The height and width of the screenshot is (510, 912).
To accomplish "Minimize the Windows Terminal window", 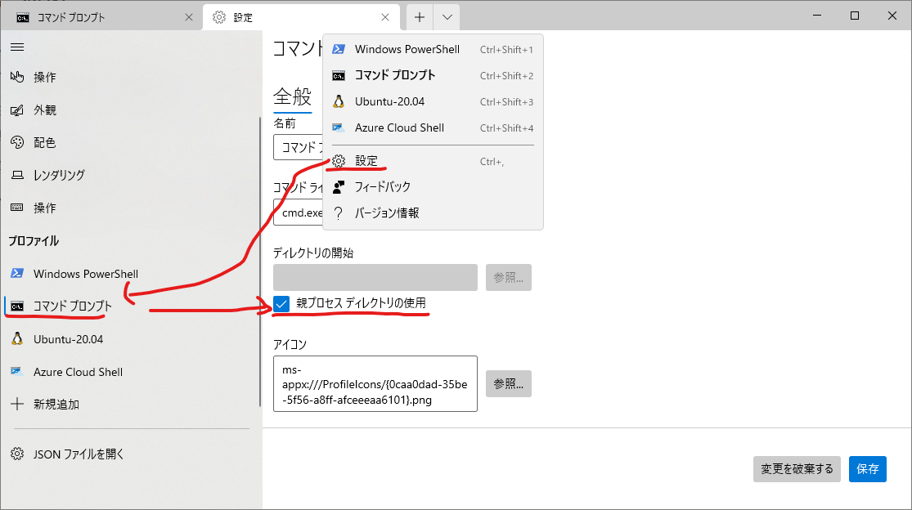I will point(817,16).
